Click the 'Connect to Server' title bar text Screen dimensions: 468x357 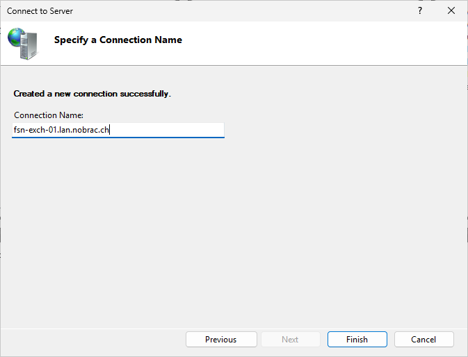coord(40,11)
